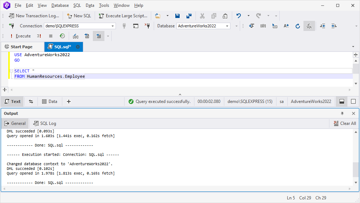360x203 pixels.
Task: Click the New Connection plug icon
Action: point(12,26)
